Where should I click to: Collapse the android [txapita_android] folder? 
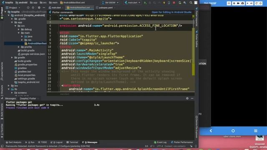9,15
